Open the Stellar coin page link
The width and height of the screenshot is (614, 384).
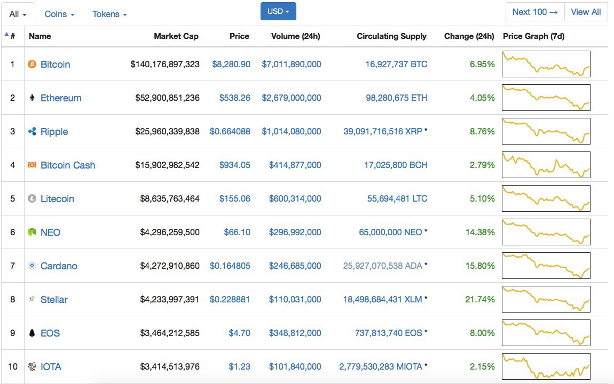pyautogui.click(x=54, y=300)
